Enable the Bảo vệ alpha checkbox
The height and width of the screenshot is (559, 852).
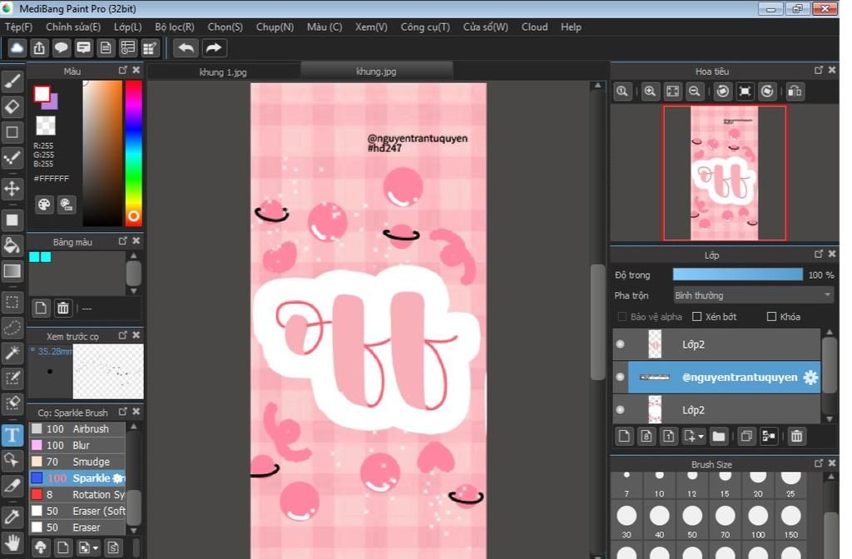point(622,317)
